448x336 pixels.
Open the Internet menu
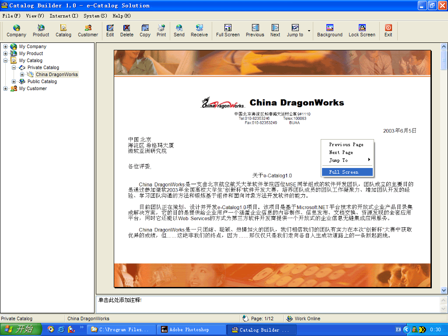(64, 16)
